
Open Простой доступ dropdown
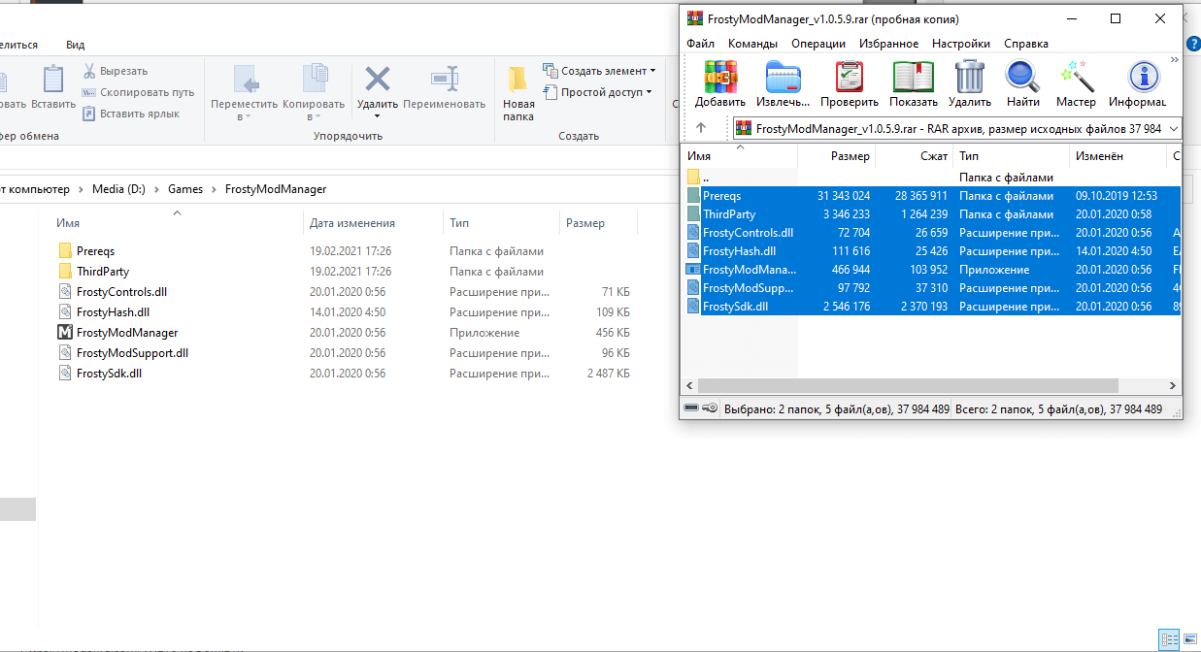(x=598, y=92)
